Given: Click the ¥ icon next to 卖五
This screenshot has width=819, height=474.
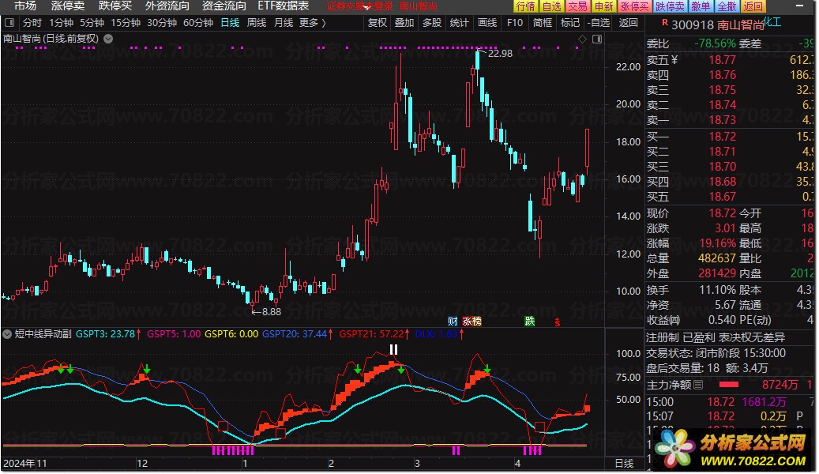Looking at the screenshot, I should pos(674,60).
